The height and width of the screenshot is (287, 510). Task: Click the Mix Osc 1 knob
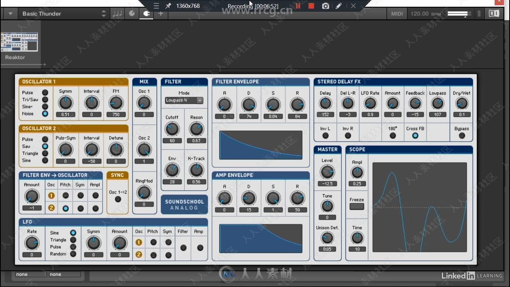coord(144,103)
